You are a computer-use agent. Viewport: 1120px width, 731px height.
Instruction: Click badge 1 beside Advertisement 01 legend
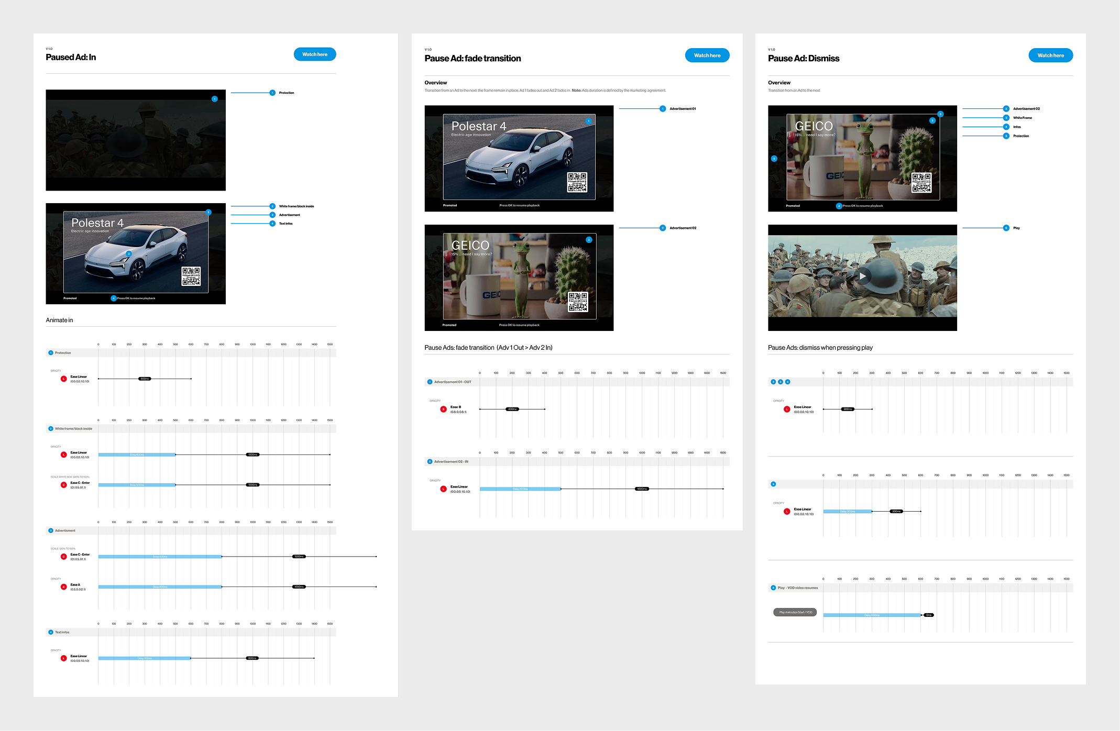(x=663, y=109)
